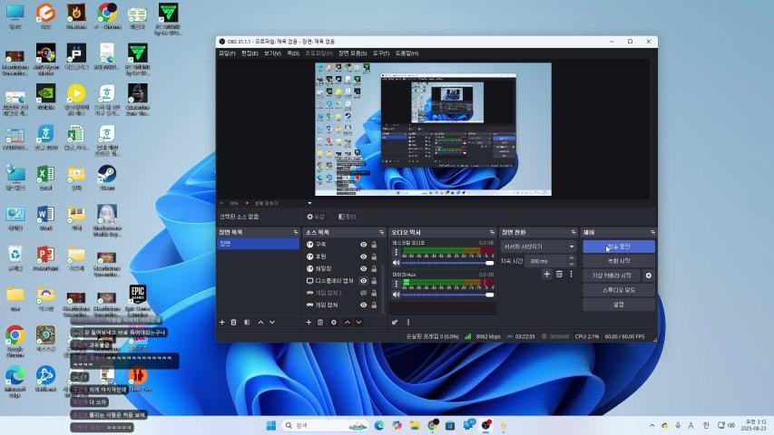Open the 필터 filters button in source toolbar
The height and width of the screenshot is (435, 774).
click(347, 217)
